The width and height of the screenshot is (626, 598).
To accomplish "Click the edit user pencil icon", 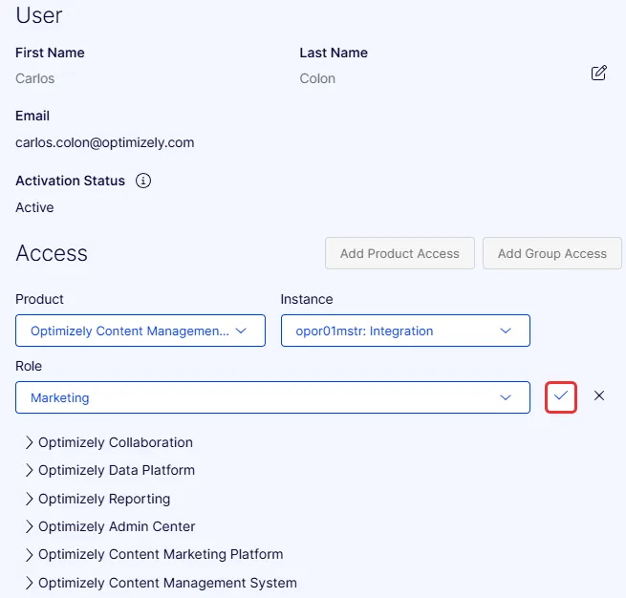I will point(599,73).
